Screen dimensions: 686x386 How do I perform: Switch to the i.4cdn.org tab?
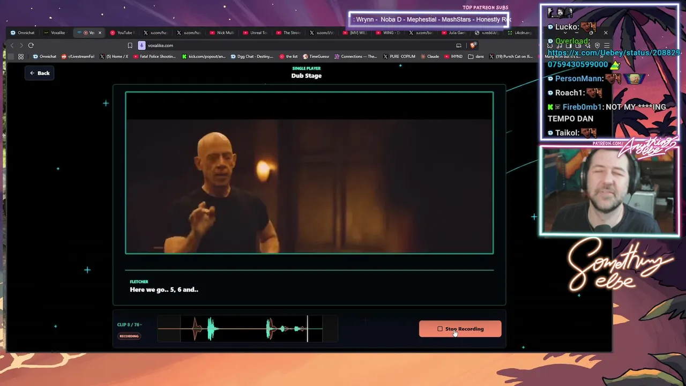click(520, 33)
